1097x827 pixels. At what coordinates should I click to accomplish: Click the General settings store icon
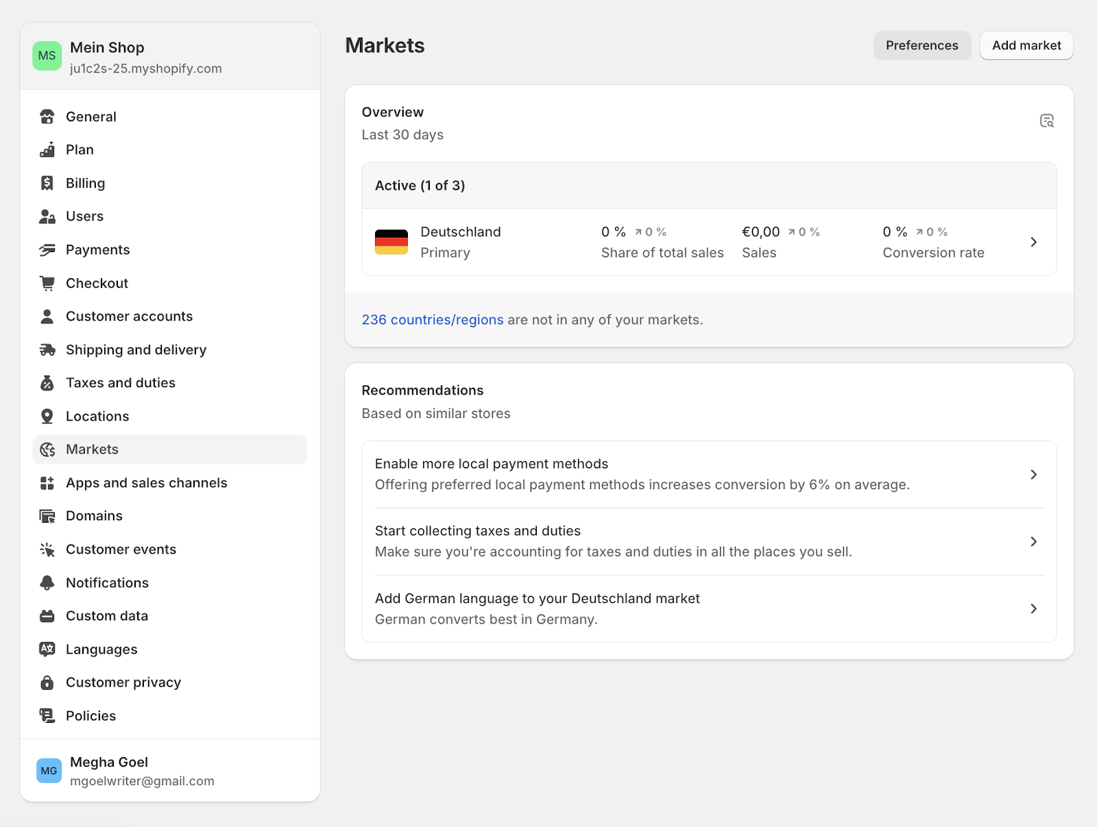point(47,116)
